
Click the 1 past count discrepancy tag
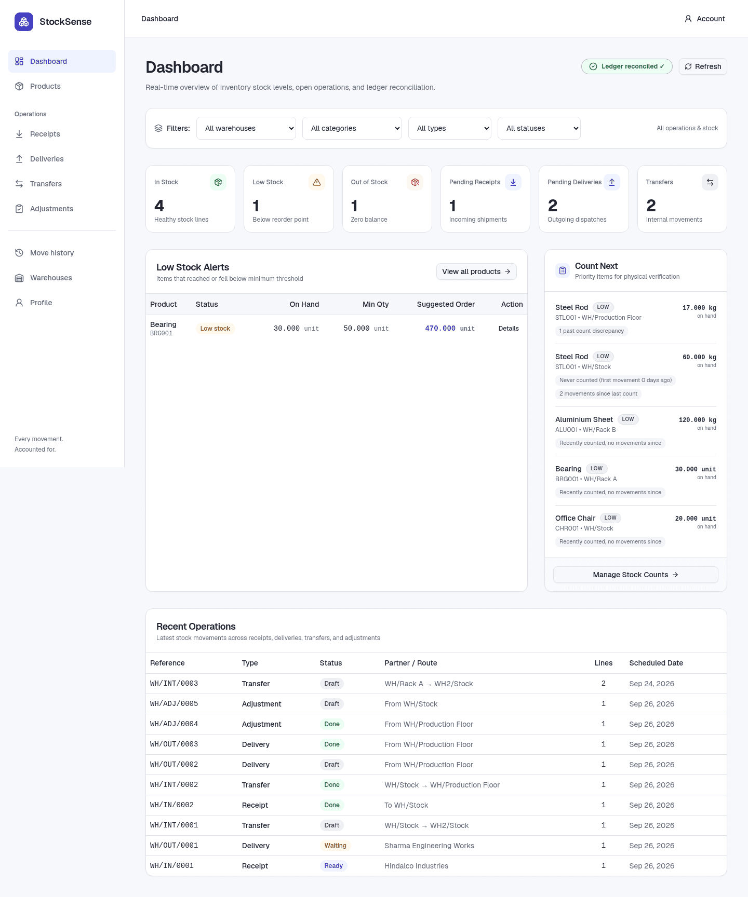[592, 331]
